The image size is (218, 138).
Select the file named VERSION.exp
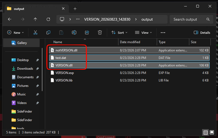tap(65, 73)
